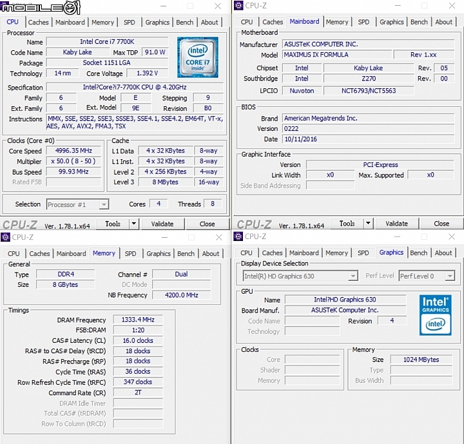The image size is (464, 444).
Task: Click BIOS version 0222 field
Action: click(x=368, y=128)
